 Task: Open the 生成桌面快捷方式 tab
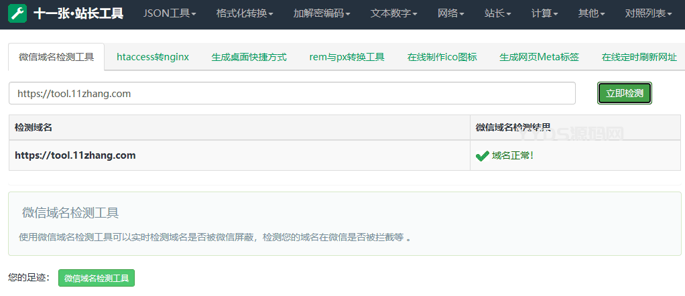point(249,57)
